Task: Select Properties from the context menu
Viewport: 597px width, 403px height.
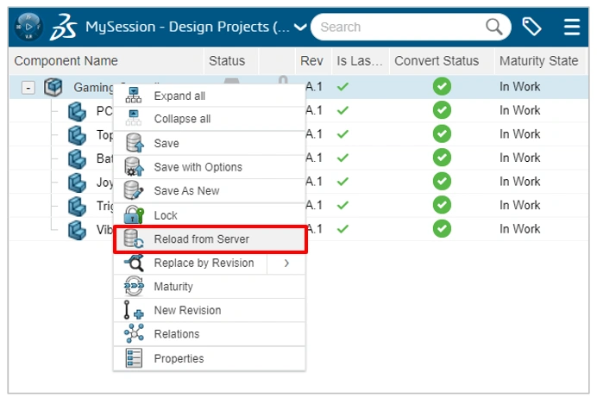Action: [179, 358]
